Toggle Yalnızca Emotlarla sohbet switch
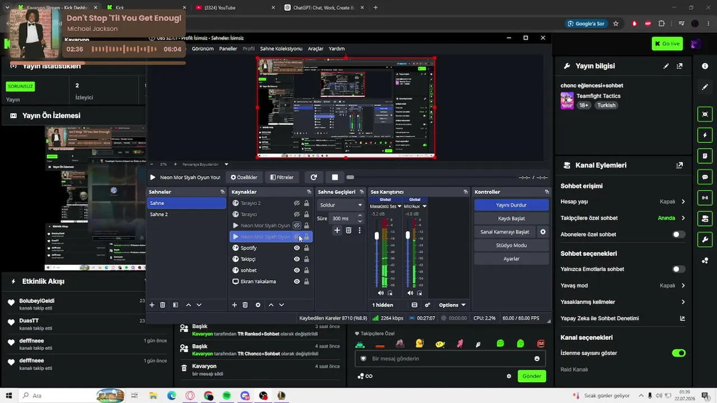This screenshot has height=403, width=717. [678, 269]
